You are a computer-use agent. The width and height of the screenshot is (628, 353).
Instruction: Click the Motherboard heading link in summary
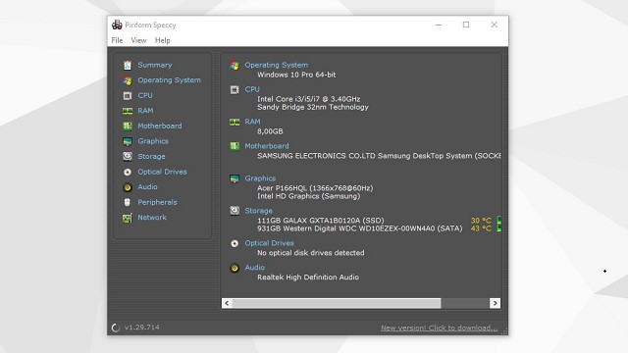click(x=267, y=146)
